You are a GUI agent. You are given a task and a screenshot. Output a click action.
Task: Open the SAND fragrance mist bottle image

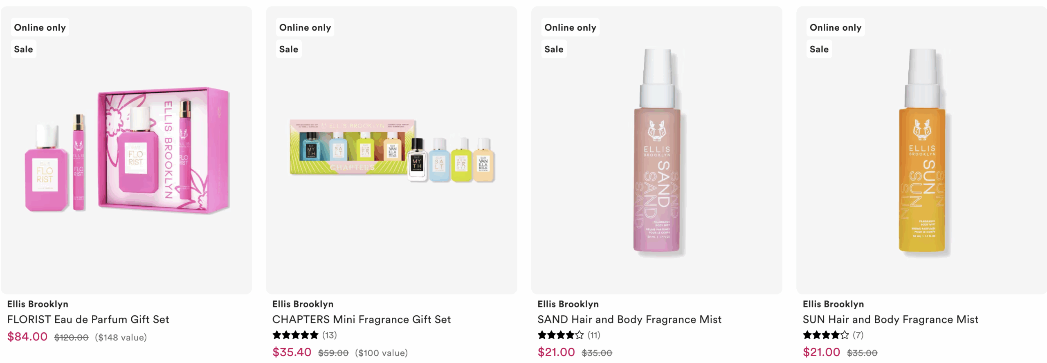point(657,151)
